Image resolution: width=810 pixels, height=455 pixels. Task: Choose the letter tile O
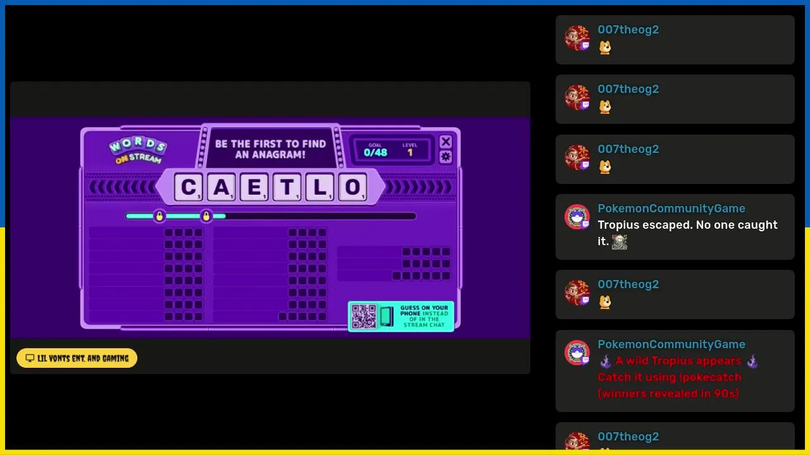353,187
